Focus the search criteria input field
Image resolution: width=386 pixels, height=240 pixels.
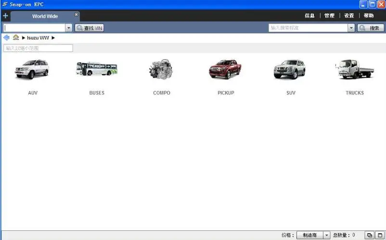[308, 28]
